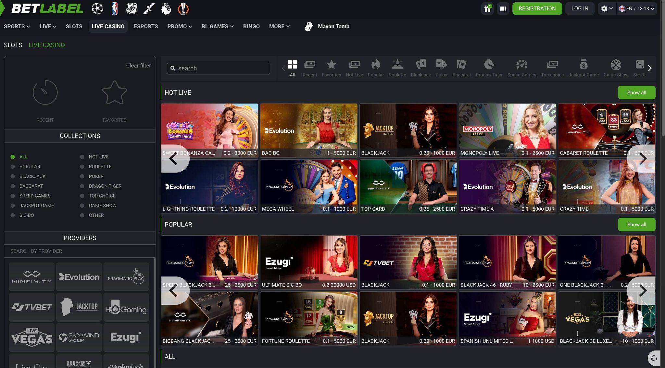Select the SIC-BO collection radio
This screenshot has width=665, height=368.
click(13, 215)
